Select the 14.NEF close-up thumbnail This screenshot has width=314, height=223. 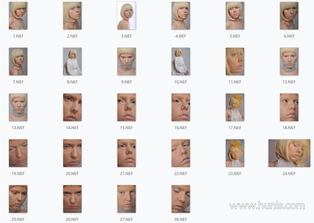coord(72,107)
